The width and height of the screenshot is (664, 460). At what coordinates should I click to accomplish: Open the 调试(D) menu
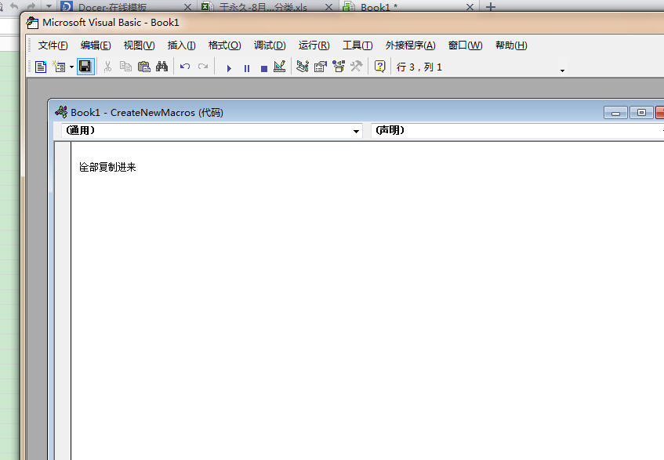pos(270,45)
